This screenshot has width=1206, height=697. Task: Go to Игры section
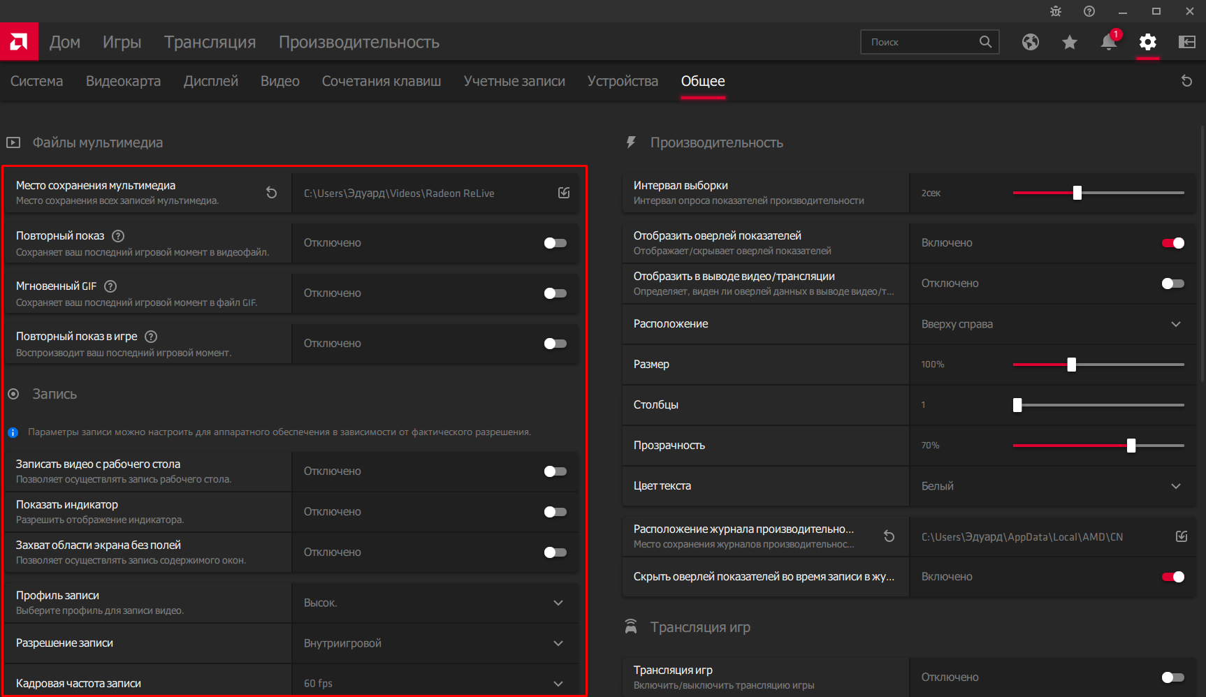[122, 42]
